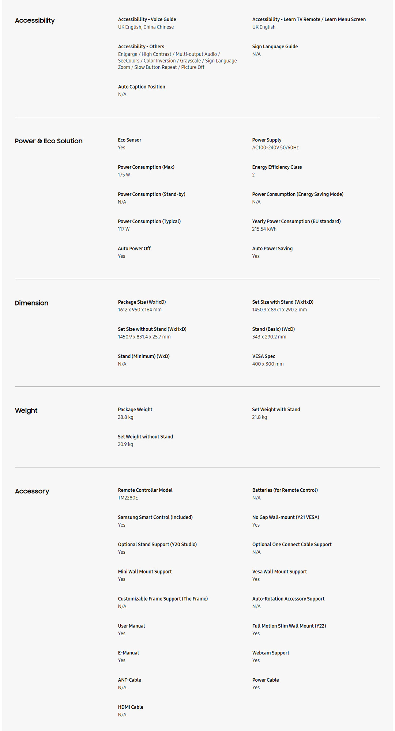Click the Power Supply AC100-240V value

tap(275, 148)
